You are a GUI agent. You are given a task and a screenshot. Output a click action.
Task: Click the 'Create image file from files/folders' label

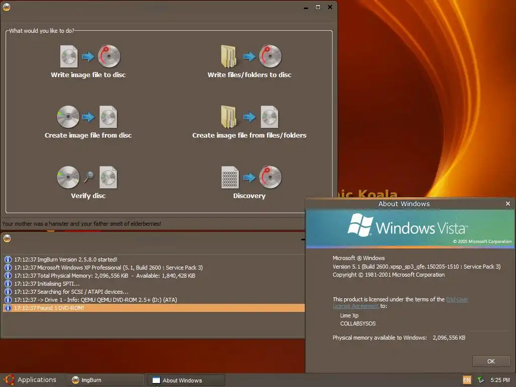pos(249,135)
